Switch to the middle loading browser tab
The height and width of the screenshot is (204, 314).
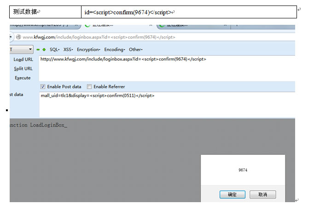118,26
